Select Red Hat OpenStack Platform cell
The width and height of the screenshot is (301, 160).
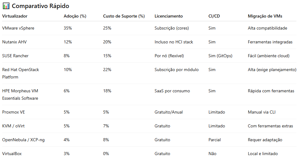(21, 73)
